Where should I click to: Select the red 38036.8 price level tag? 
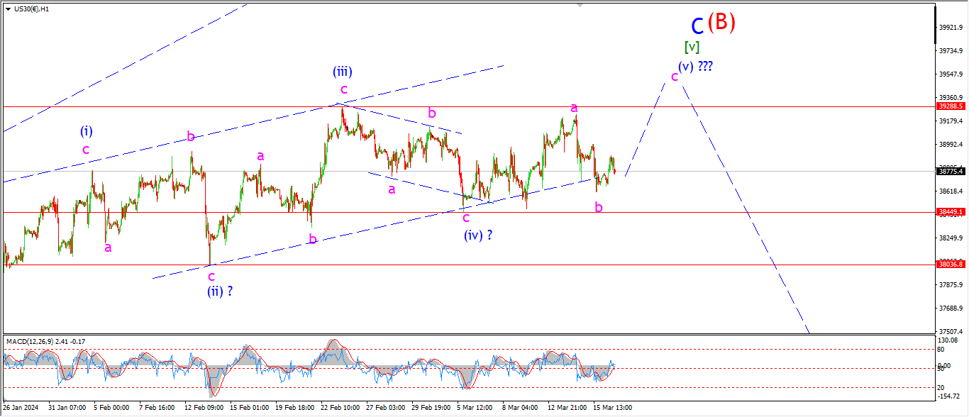pyautogui.click(x=951, y=264)
